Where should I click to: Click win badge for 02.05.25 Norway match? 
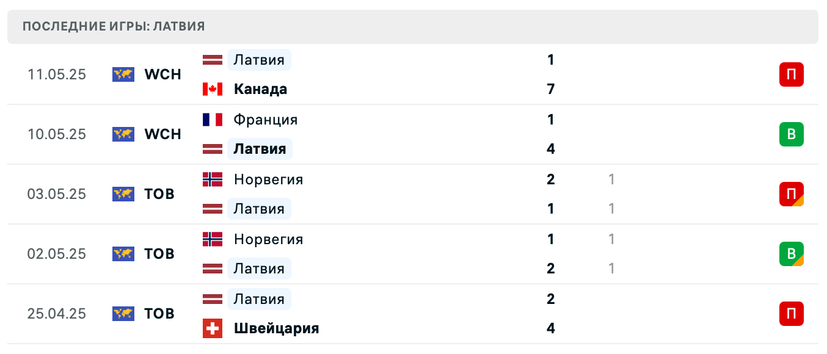pyautogui.click(x=791, y=254)
